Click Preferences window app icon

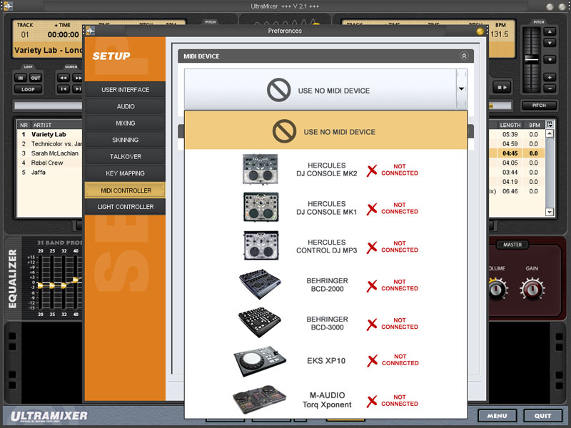pos(91,31)
